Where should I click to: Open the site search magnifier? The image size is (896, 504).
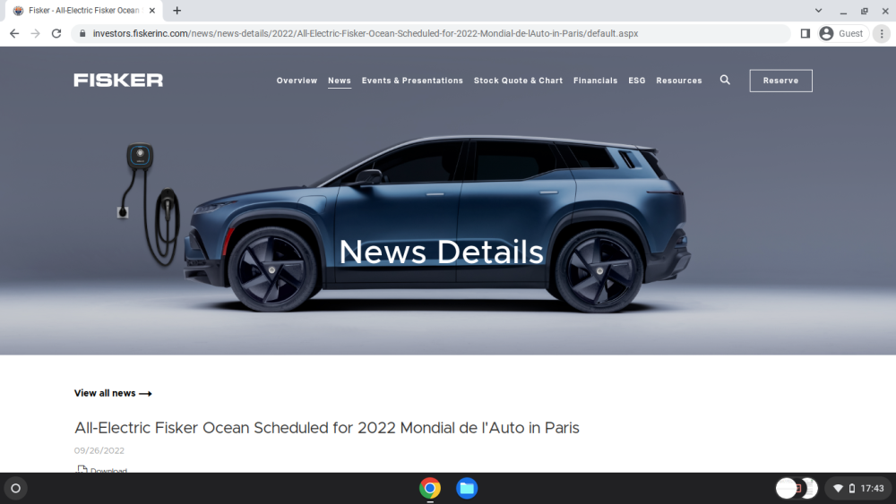point(725,80)
